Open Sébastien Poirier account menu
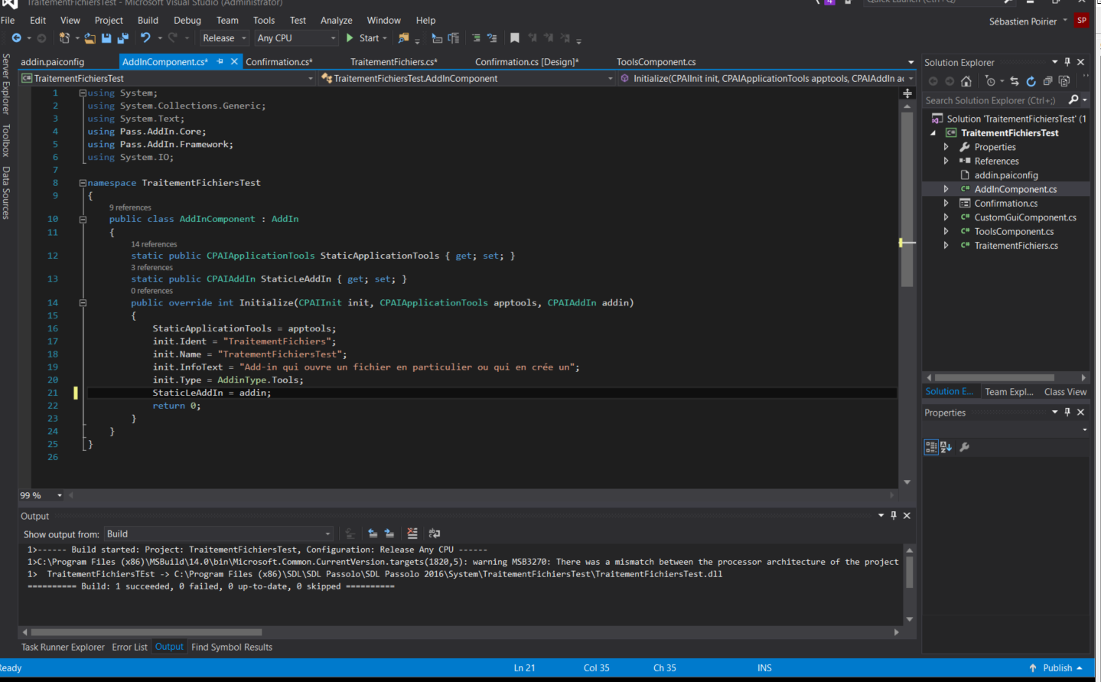This screenshot has height=682, width=1101. [1028, 21]
